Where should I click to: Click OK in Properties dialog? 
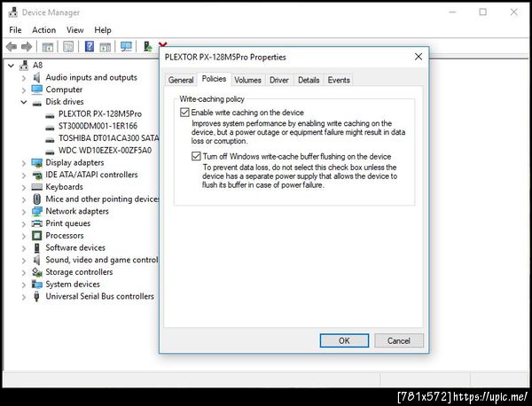point(344,340)
